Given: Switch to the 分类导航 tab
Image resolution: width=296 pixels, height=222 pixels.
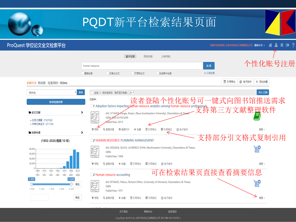Looking at the screenshot, I should click(x=166, y=56).
